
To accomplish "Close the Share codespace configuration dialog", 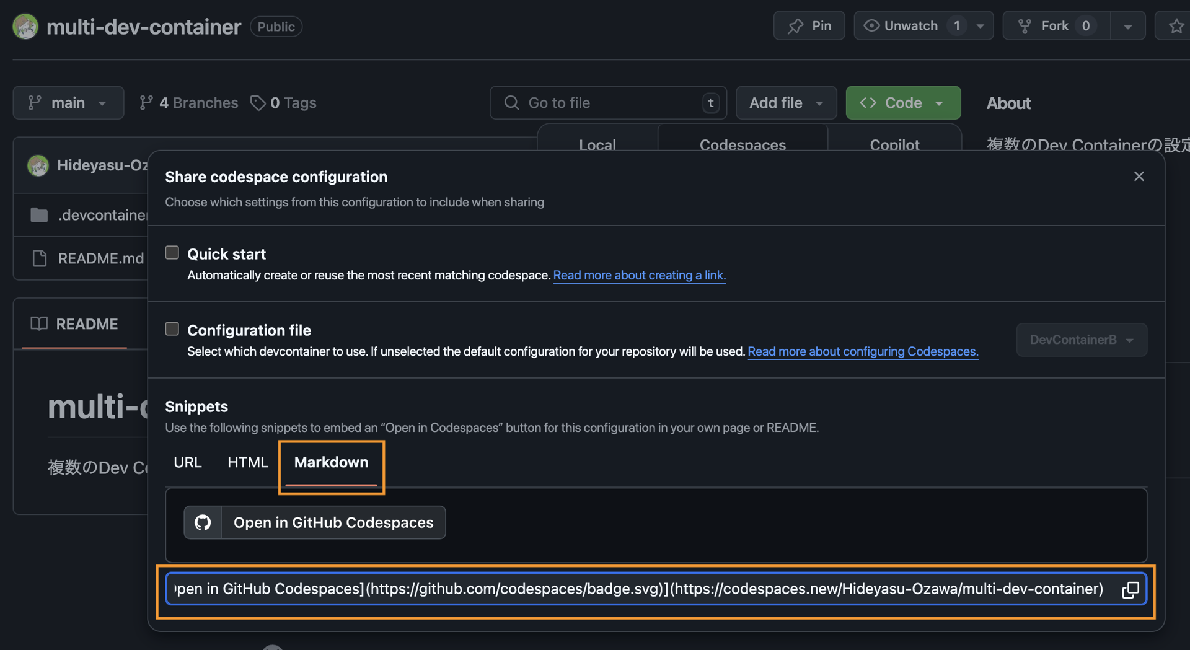I will tap(1139, 177).
